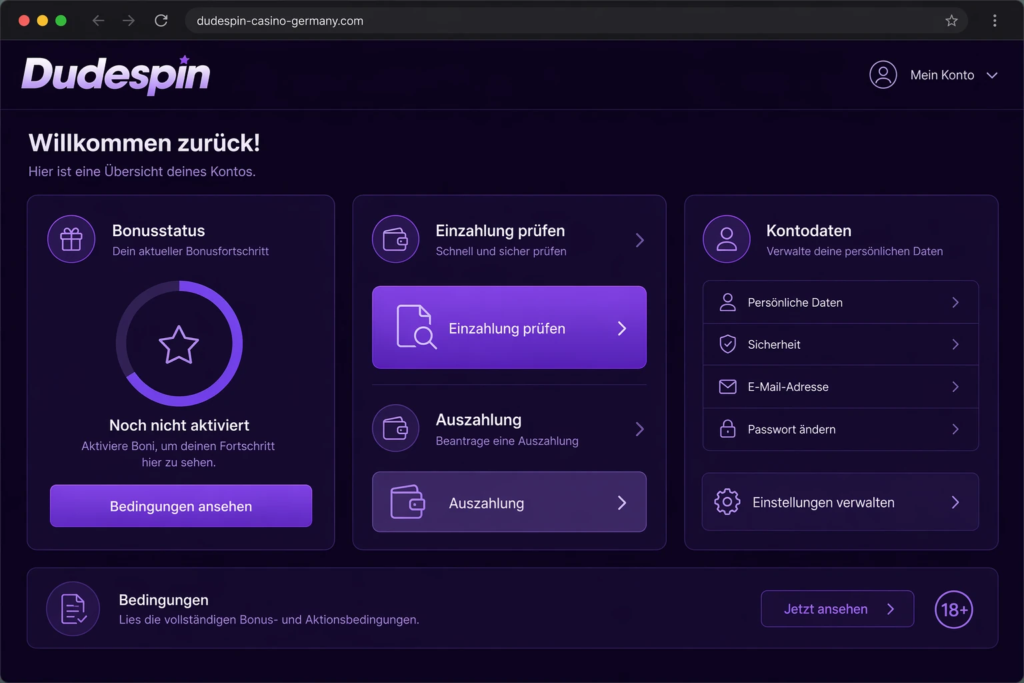Click the Bedingungen document checklist icon

(73, 609)
